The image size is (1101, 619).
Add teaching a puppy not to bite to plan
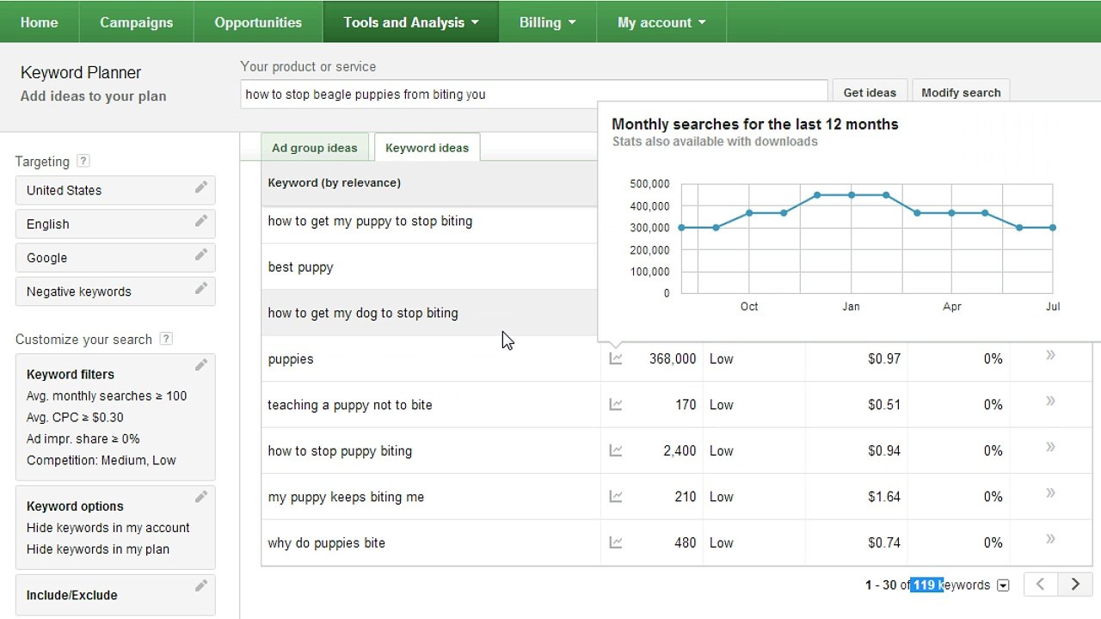coord(1050,401)
